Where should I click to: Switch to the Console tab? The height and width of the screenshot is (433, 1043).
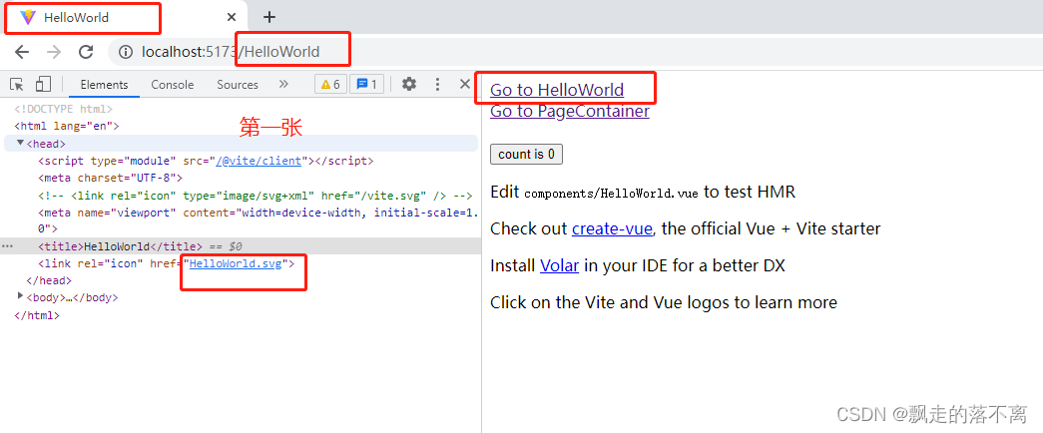point(173,85)
